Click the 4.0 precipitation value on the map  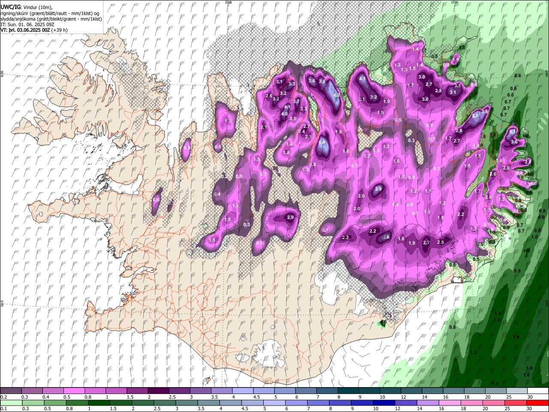(x=284, y=114)
